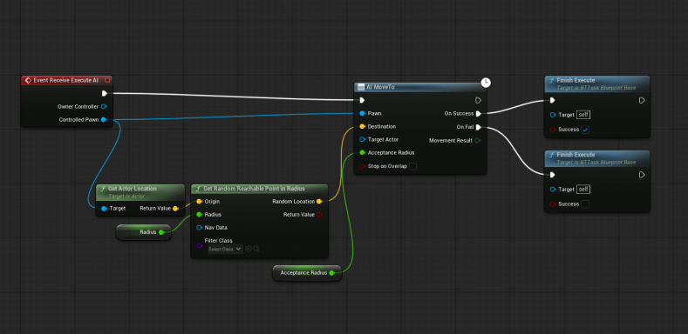The width and height of the screenshot is (688, 334).
Task: Click upper Finish Execute Success pin
Action: tap(553, 130)
